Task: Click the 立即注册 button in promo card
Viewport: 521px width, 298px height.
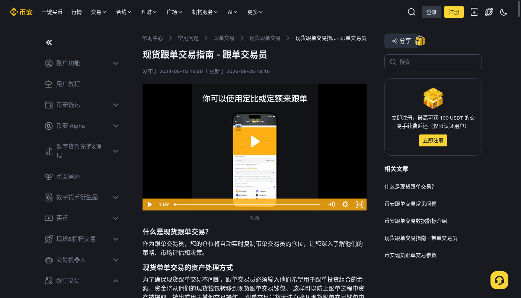Action: pos(433,140)
